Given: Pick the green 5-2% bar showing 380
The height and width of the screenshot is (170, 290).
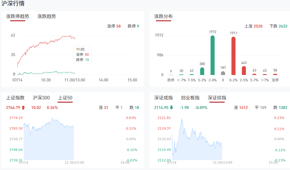Looking at the screenshot, I should [202, 71].
